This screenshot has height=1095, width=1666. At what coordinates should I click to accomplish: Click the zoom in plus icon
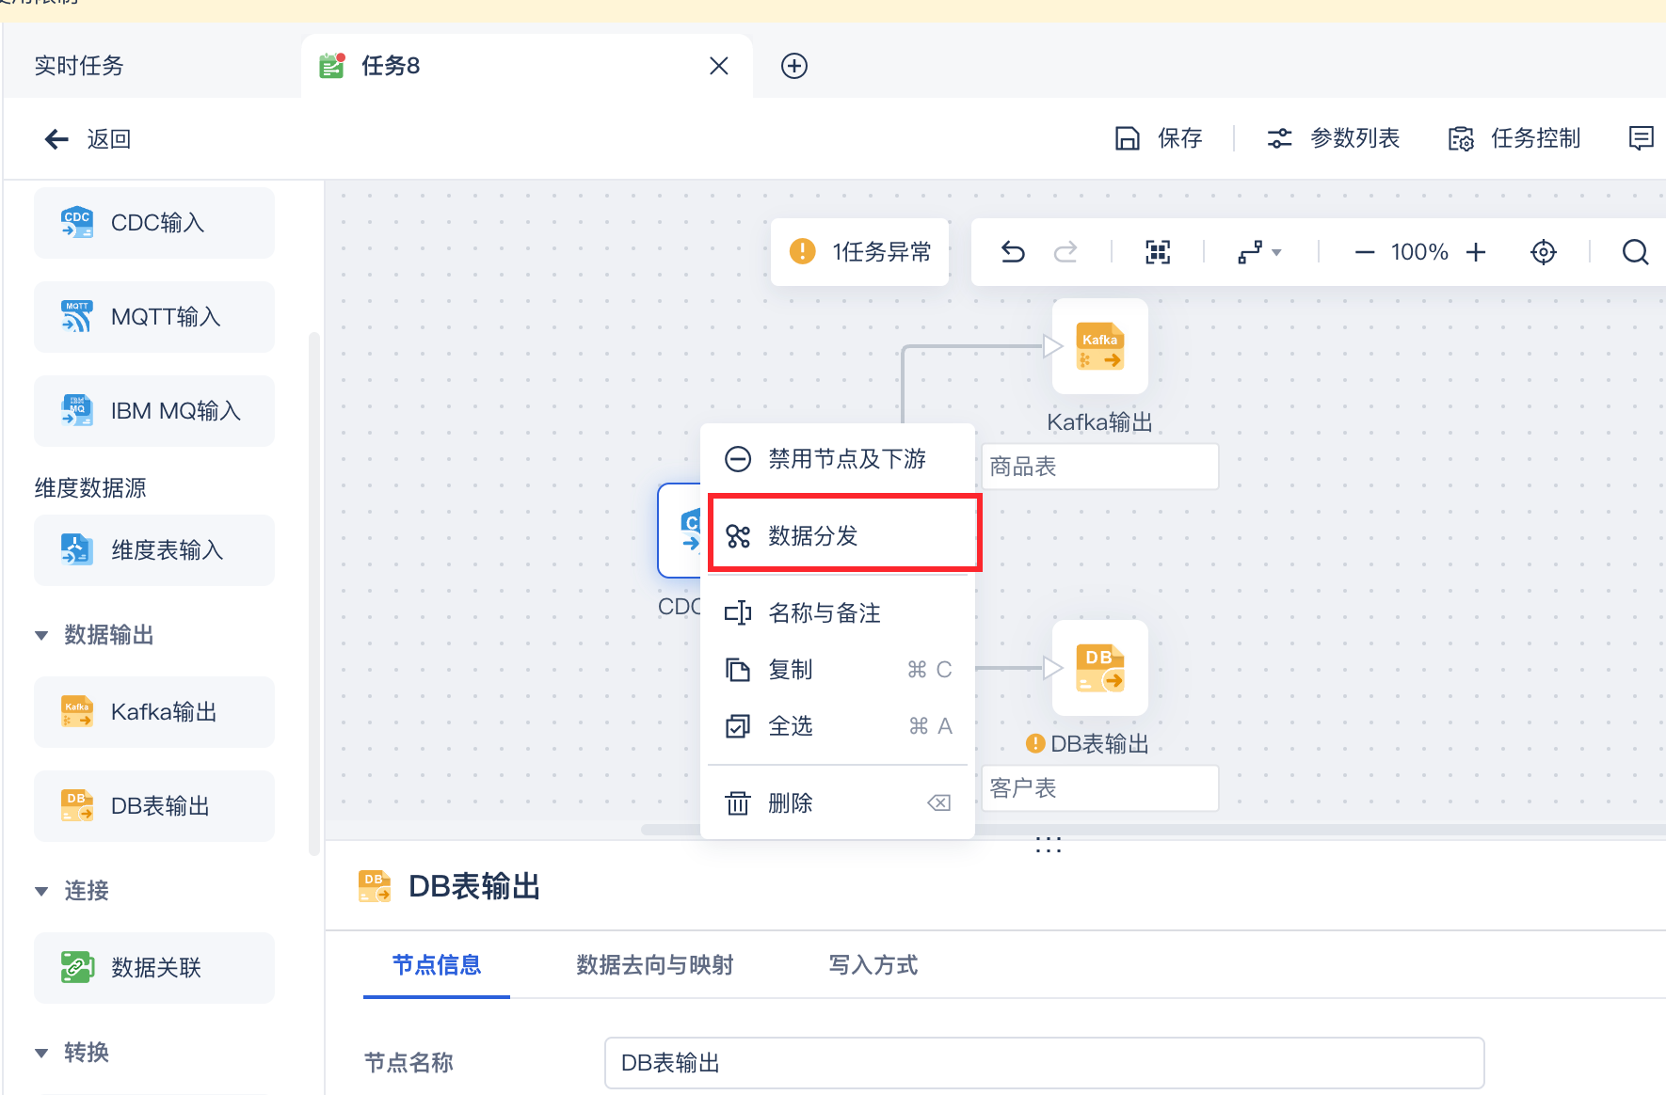pyautogui.click(x=1476, y=252)
